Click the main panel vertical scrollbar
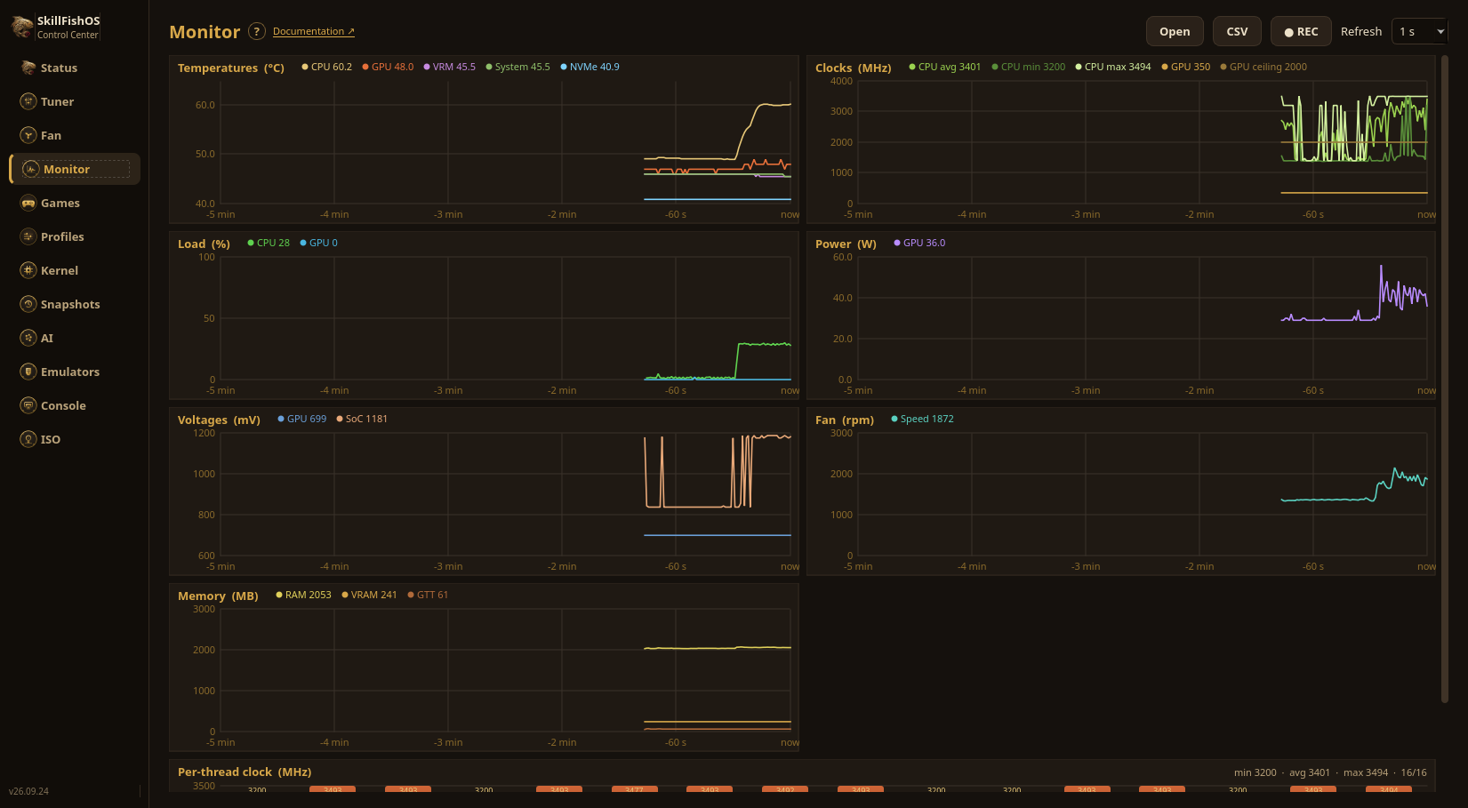Viewport: 1468px width, 808px height. [1445, 378]
